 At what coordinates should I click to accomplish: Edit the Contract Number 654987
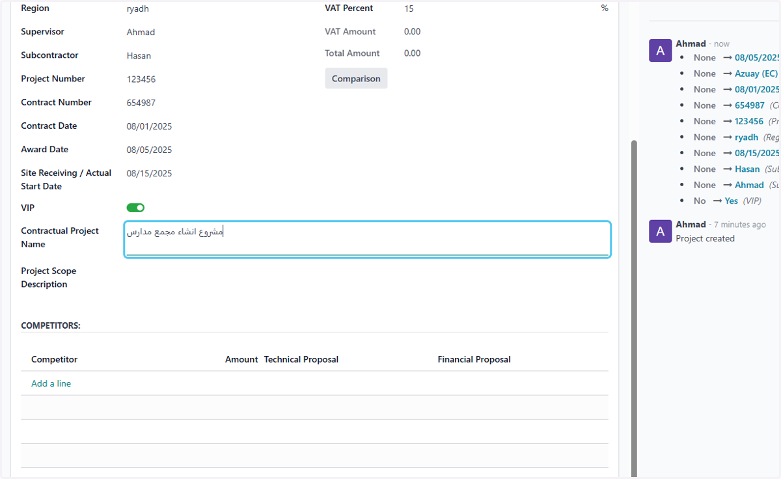tap(141, 102)
